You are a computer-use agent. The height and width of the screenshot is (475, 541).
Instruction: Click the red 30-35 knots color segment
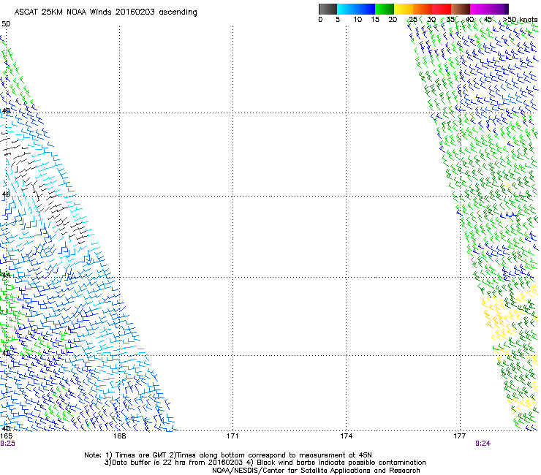442,9
